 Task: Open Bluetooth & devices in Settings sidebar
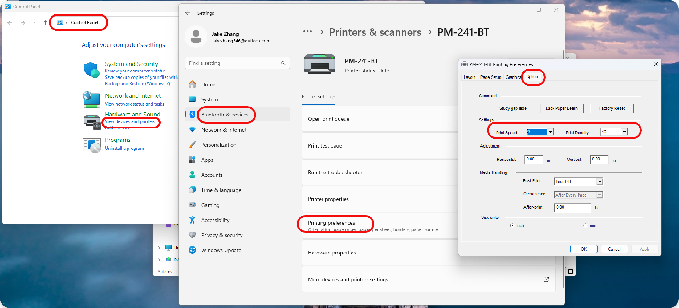coord(238,115)
